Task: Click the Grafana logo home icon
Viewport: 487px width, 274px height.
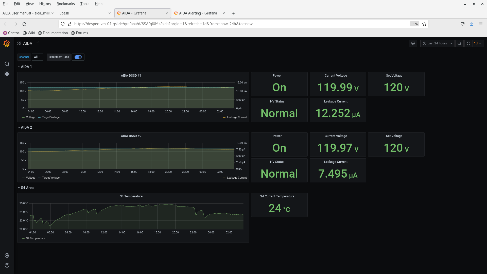Action: click(x=7, y=44)
